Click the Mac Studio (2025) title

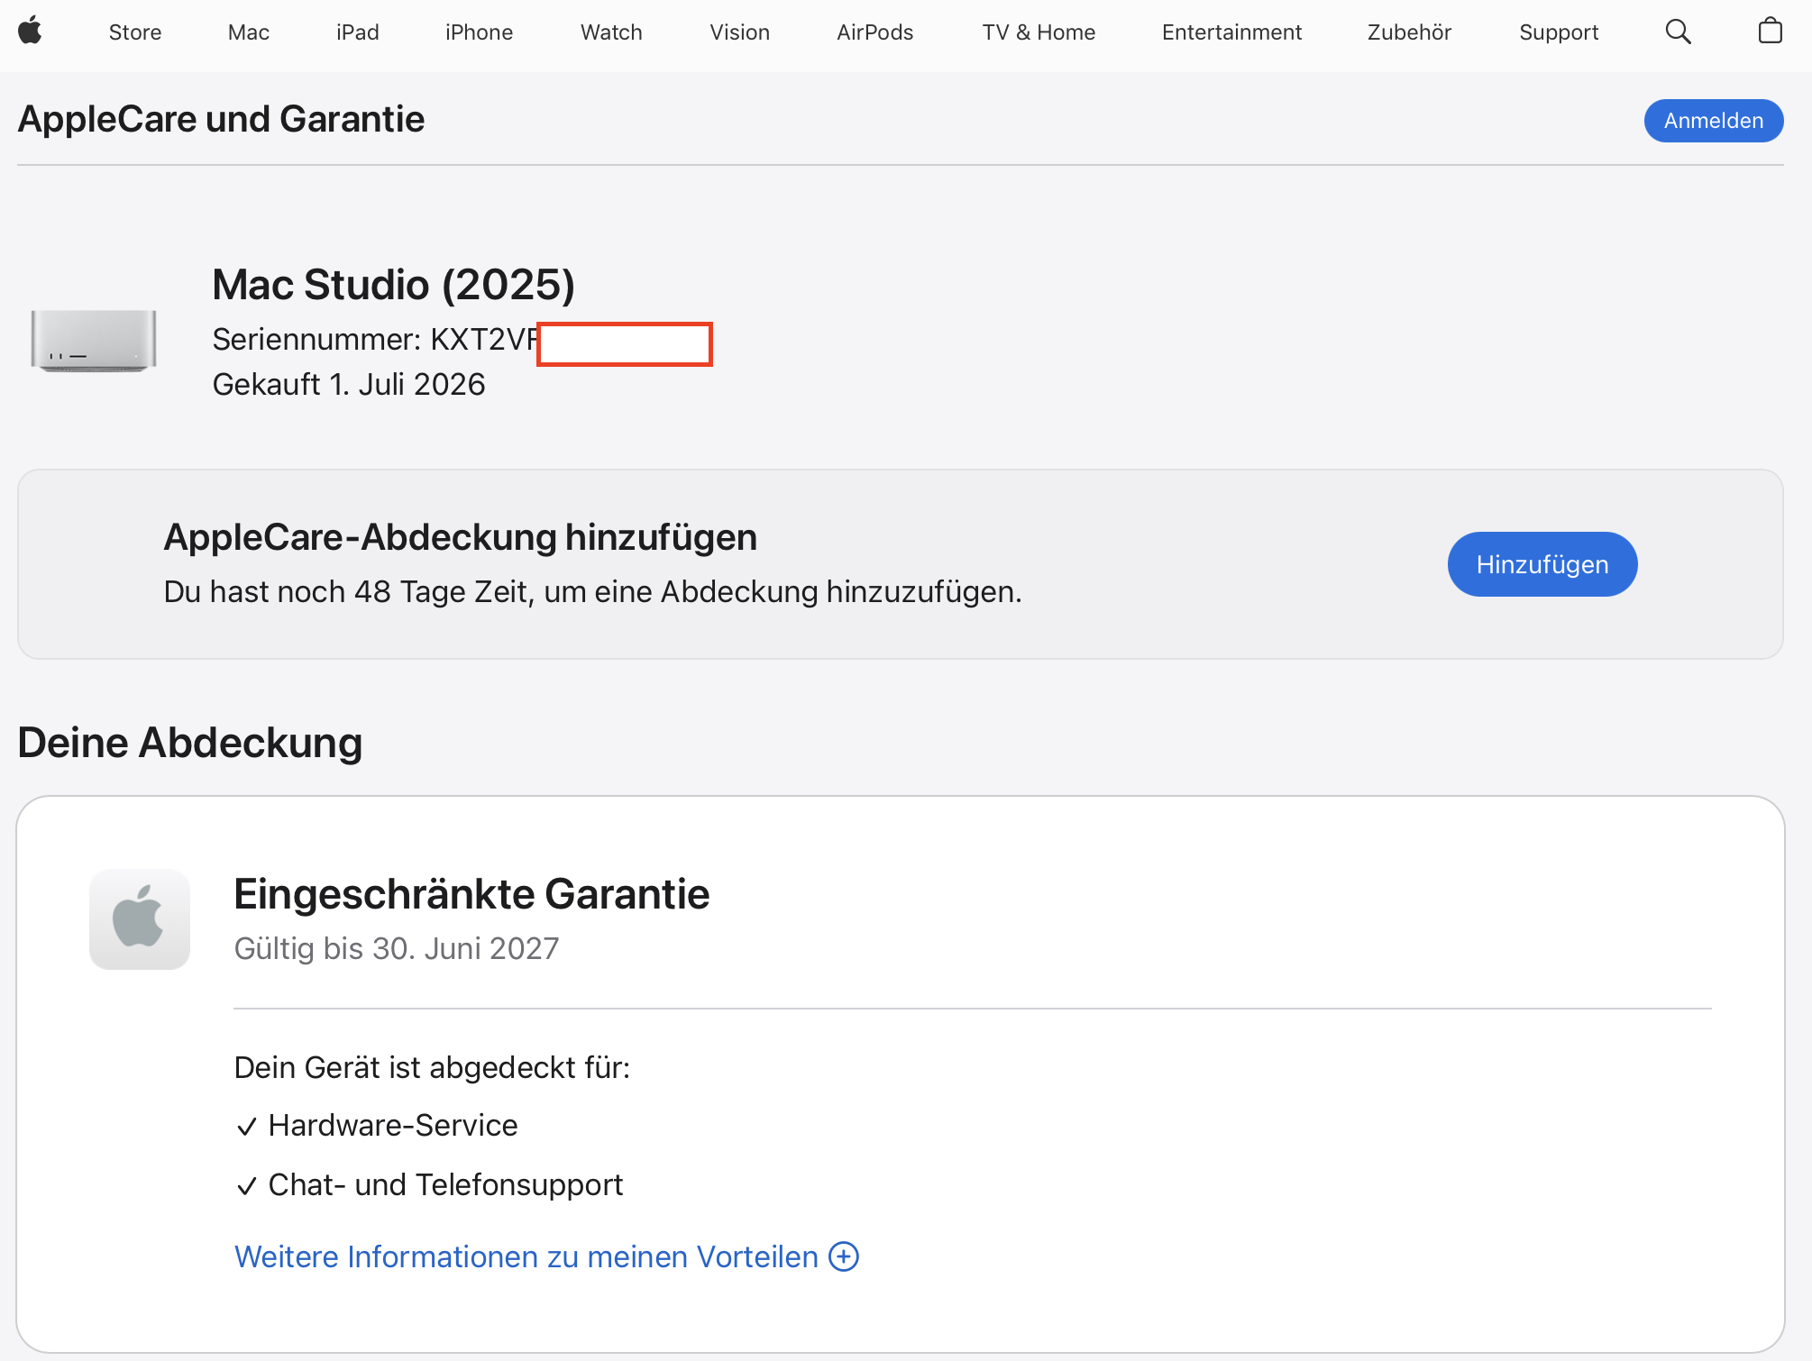click(x=393, y=285)
